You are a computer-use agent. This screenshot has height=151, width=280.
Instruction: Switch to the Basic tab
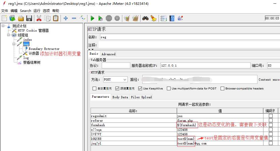(94, 54)
